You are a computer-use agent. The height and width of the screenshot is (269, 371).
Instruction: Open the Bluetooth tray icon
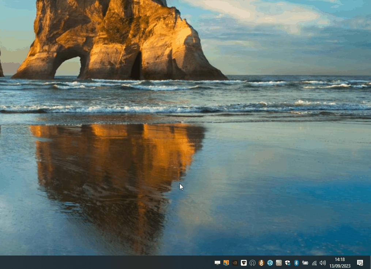(296, 263)
